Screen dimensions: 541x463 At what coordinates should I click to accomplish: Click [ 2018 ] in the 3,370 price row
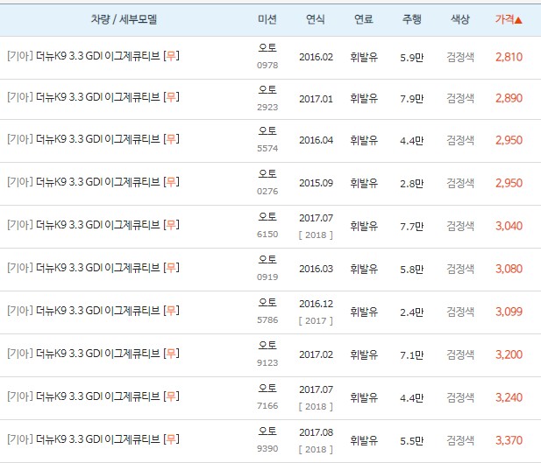[x=316, y=450]
